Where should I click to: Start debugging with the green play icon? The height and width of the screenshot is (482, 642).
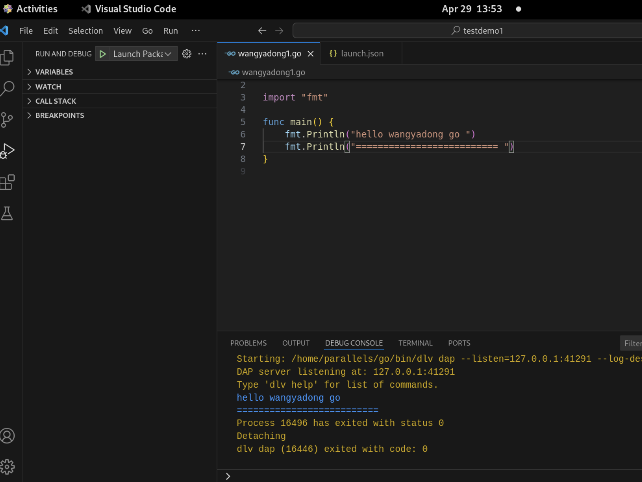point(102,54)
